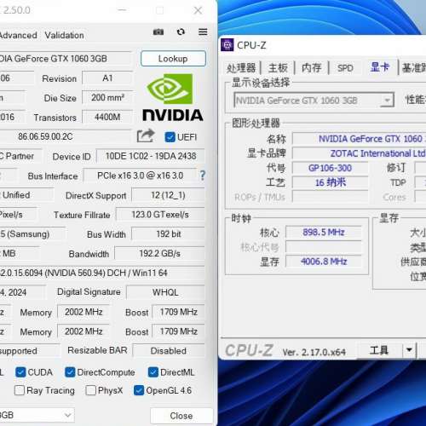
Task: Click CPU-Z memory clock 4006.8 MHz value
Action: pos(324,261)
